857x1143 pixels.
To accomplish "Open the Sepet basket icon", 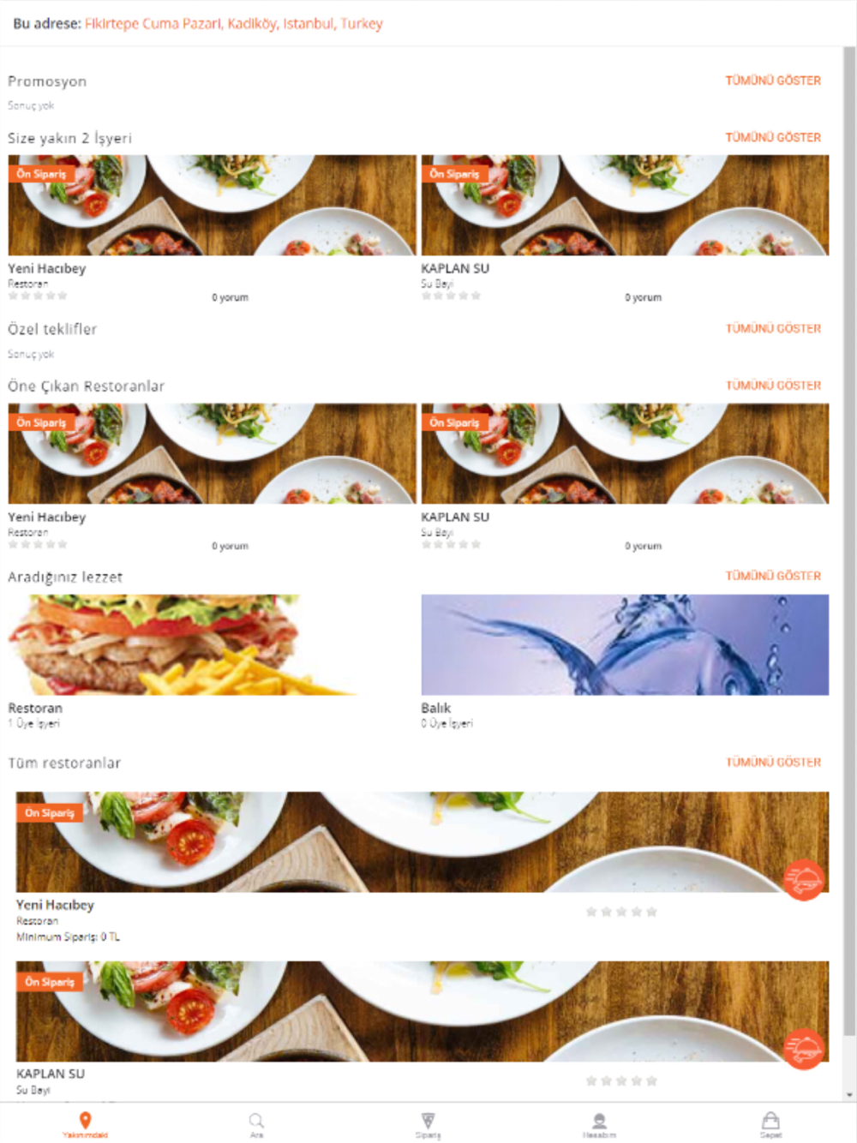I will [x=770, y=1121].
